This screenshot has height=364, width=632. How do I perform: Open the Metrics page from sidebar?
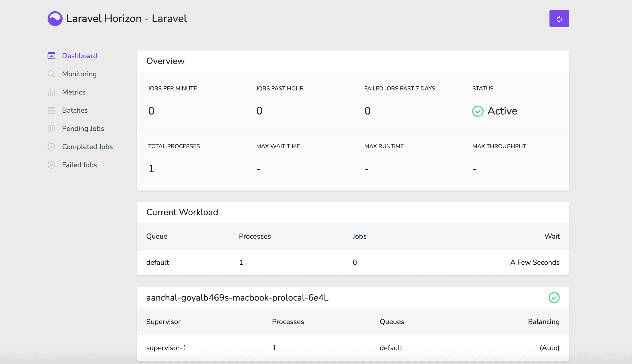click(x=73, y=92)
